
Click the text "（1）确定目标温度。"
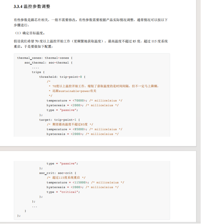pyautogui.click(x=29, y=33)
